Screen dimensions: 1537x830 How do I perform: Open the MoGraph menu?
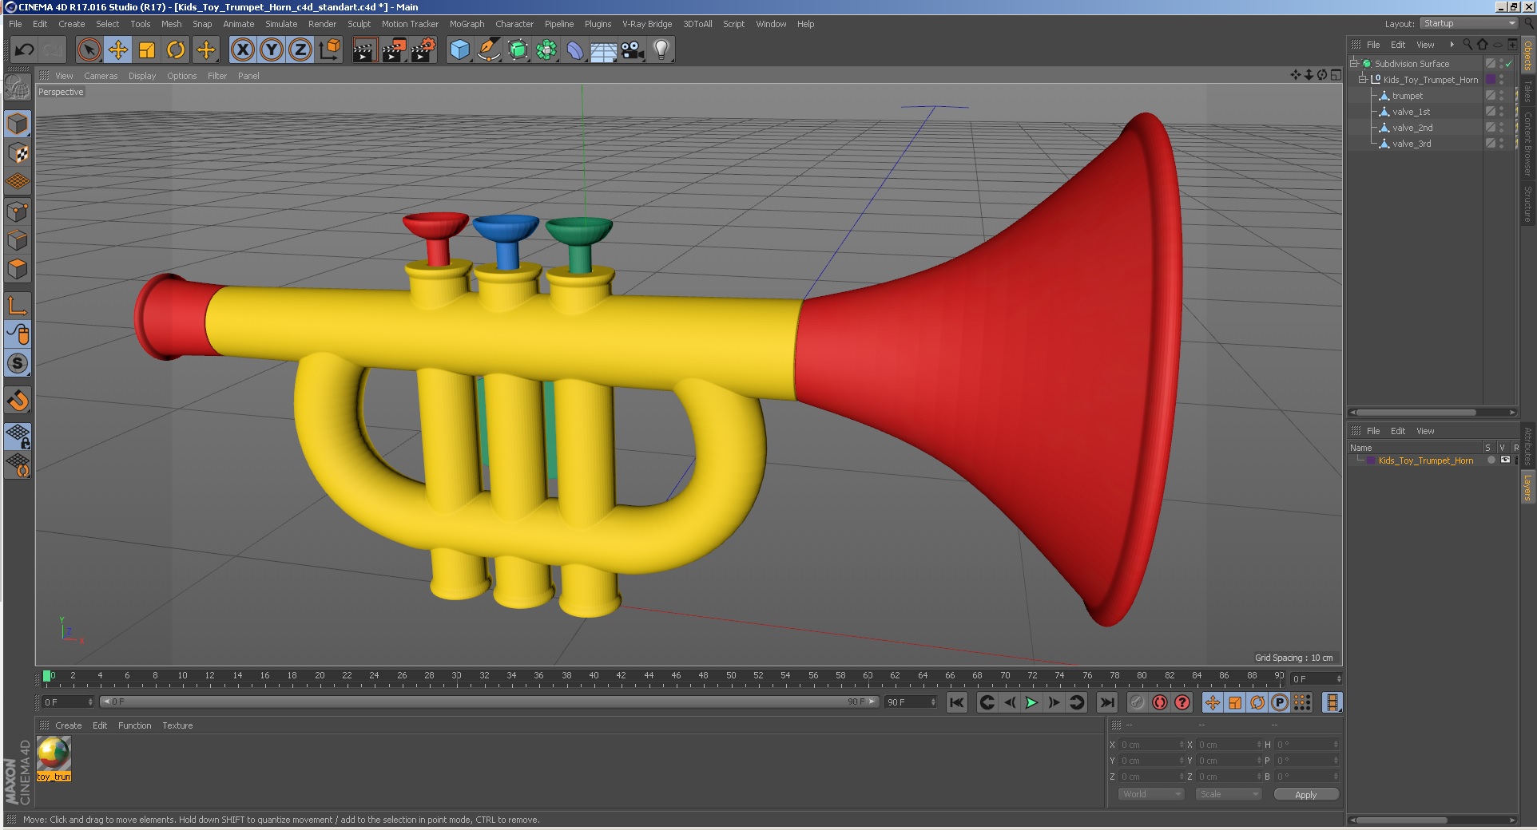coord(467,24)
